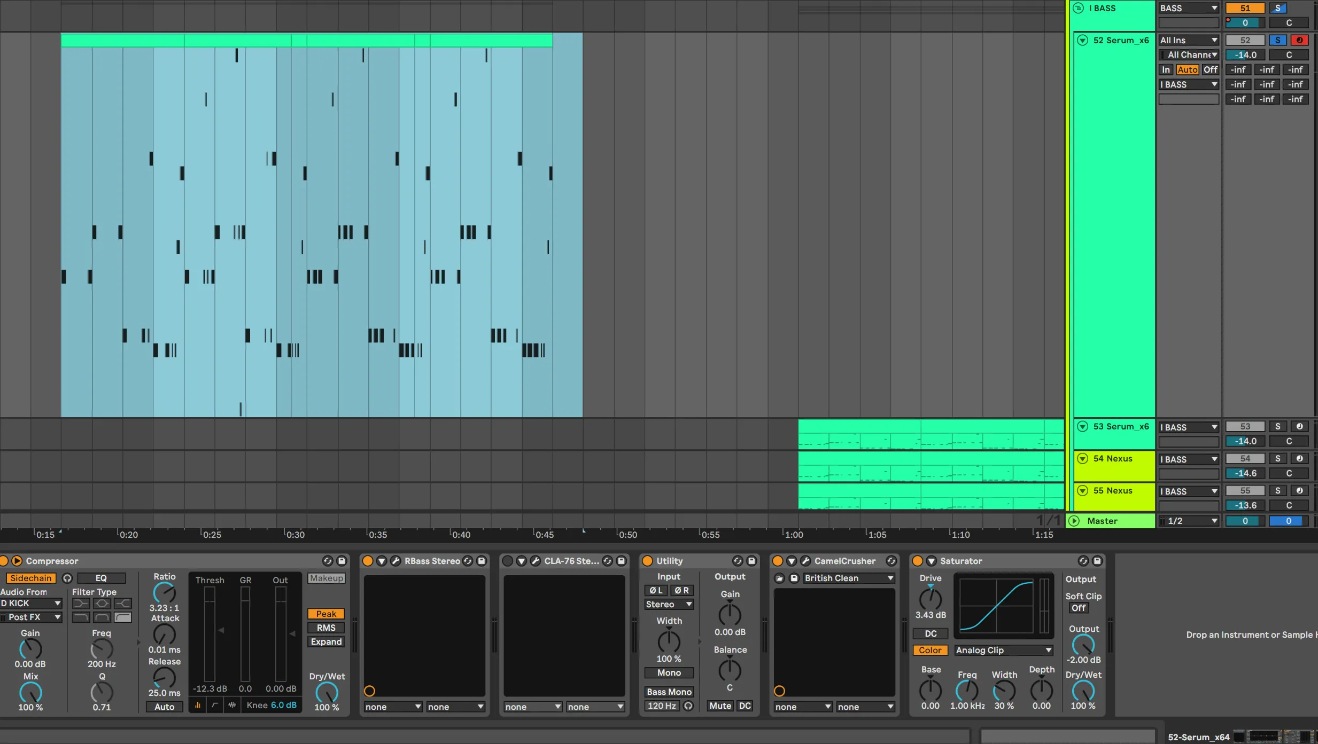The width and height of the screenshot is (1318, 744).
Task: Solo track 52 Serum_x6
Action: (x=1277, y=40)
